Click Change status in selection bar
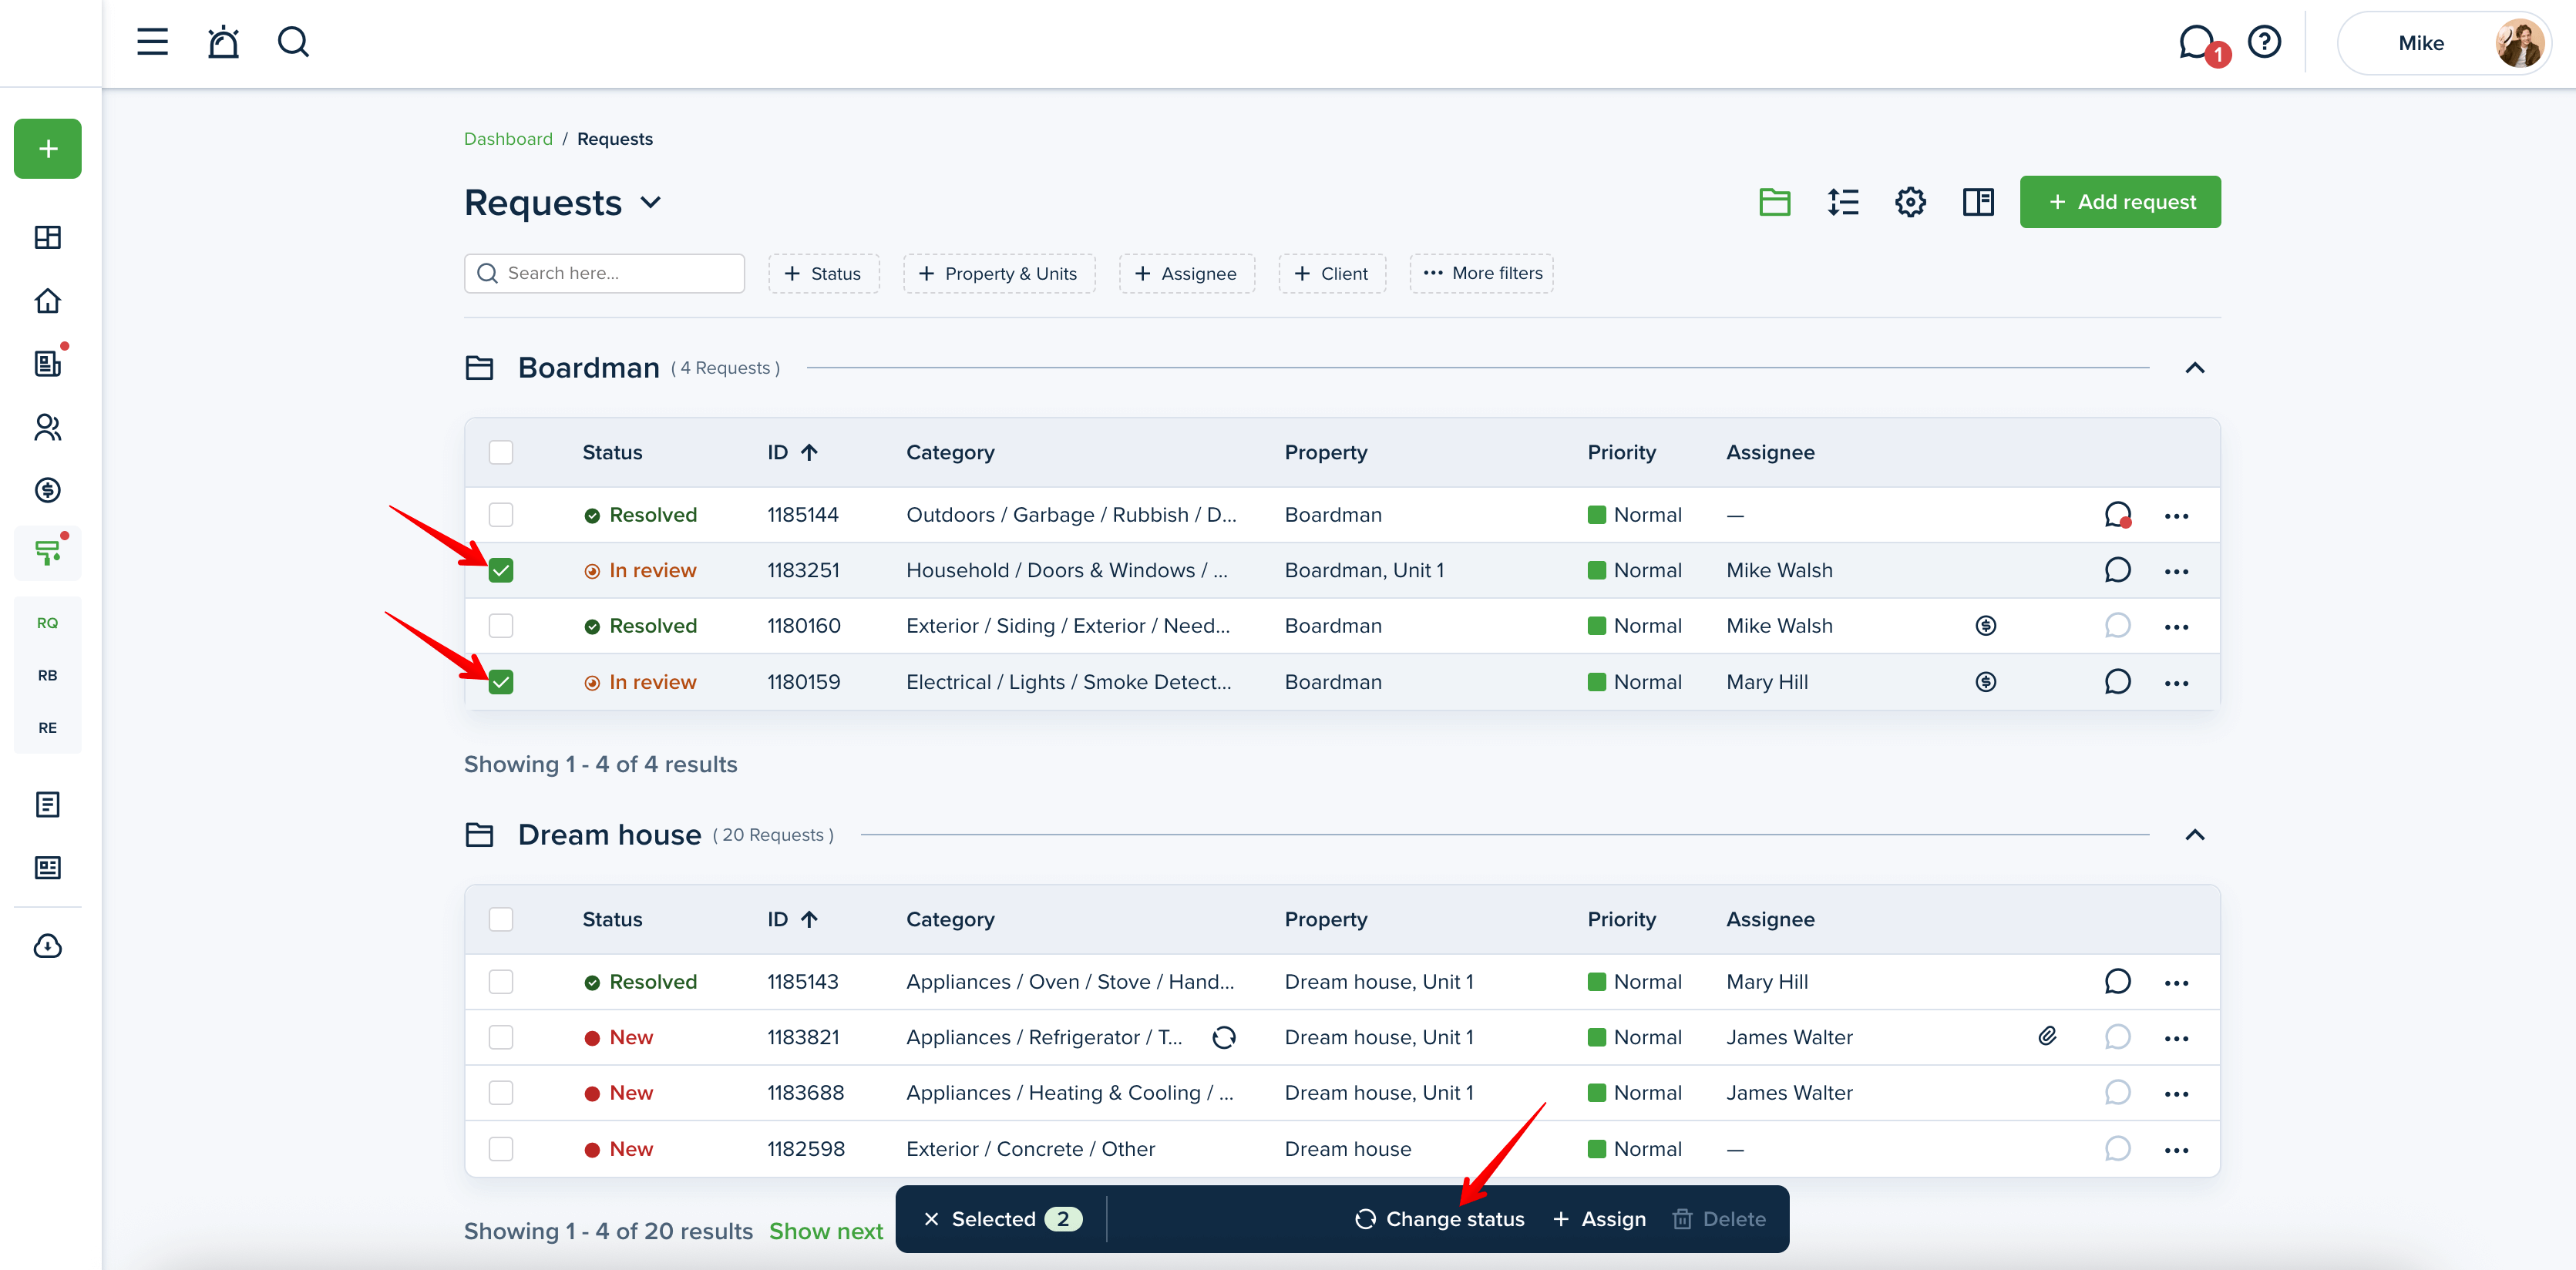 (1439, 1219)
